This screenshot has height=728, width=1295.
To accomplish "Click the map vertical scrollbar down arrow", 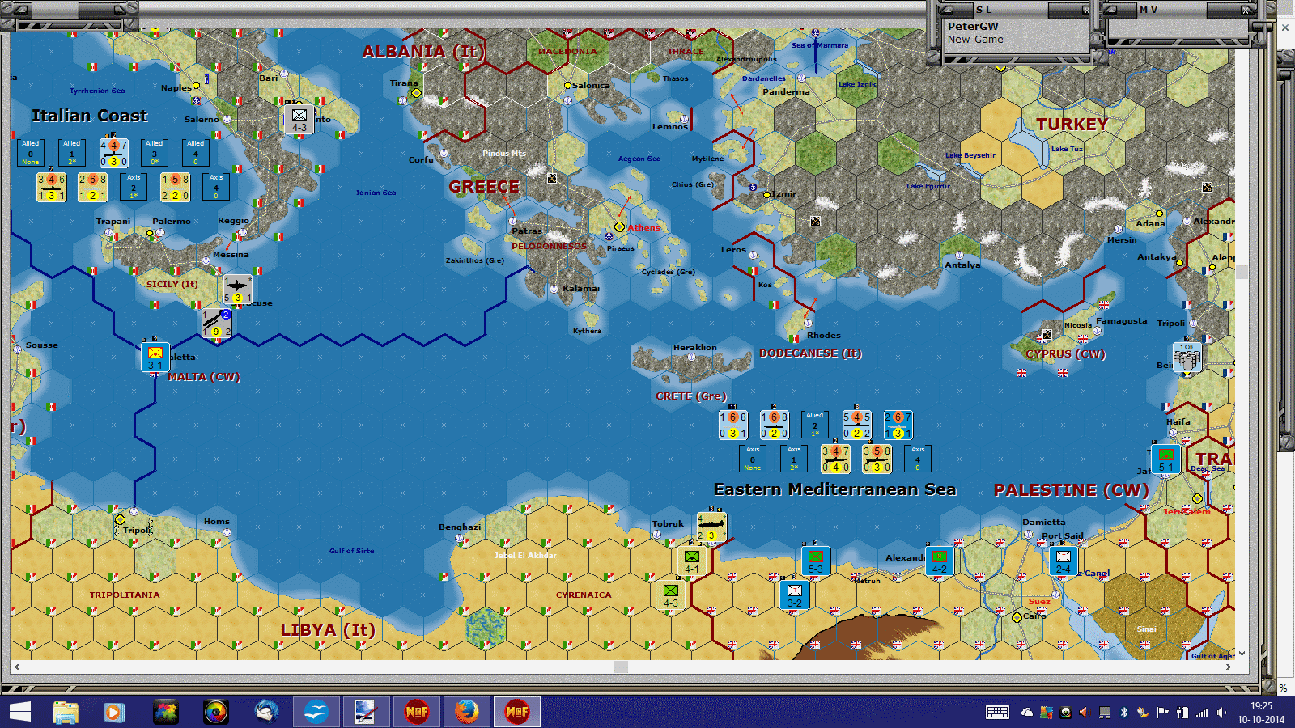I will pyautogui.click(x=1242, y=654).
